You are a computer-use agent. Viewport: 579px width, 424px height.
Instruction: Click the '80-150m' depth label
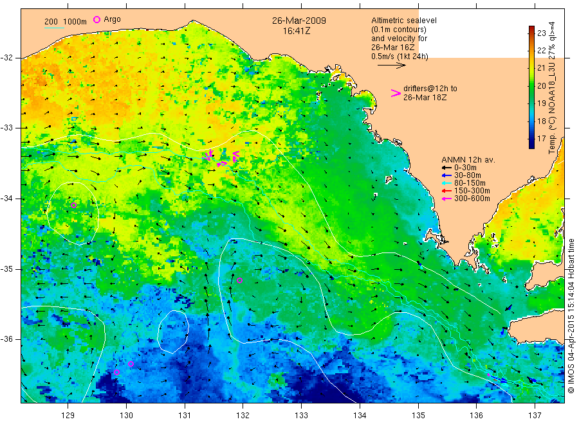click(x=470, y=183)
